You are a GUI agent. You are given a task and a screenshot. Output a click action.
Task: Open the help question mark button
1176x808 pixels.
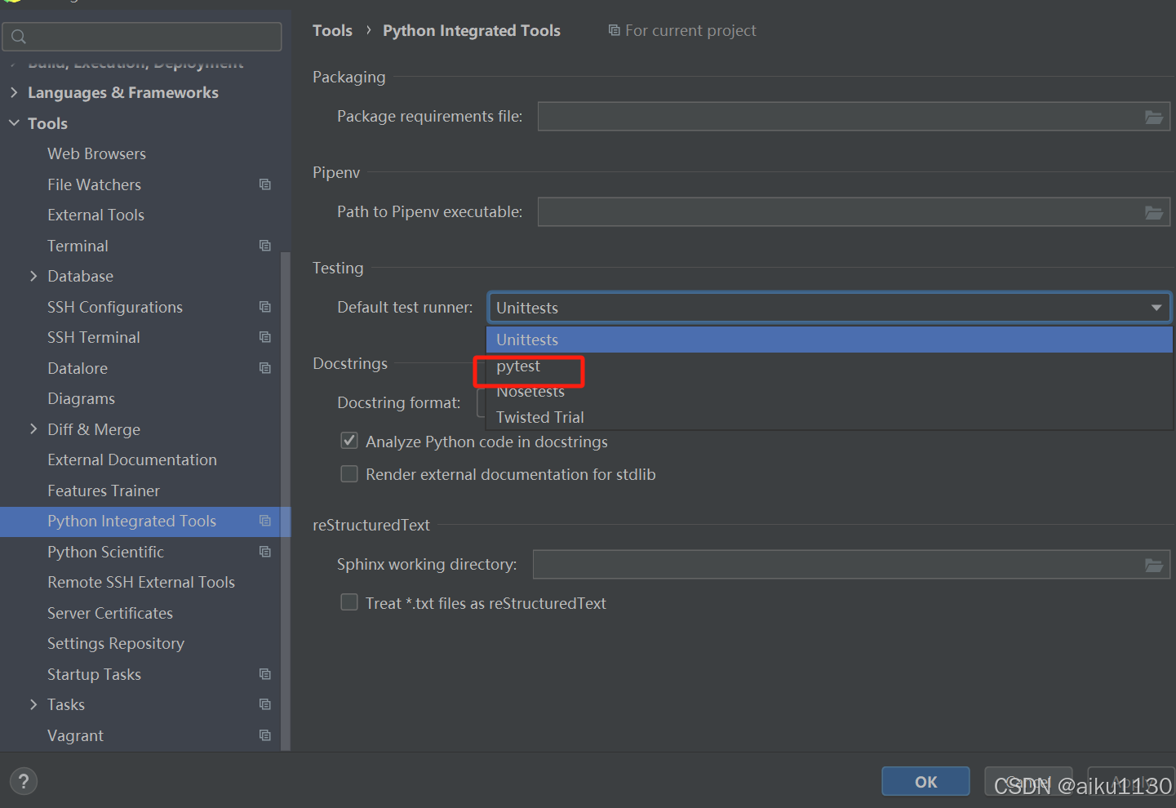tap(24, 781)
